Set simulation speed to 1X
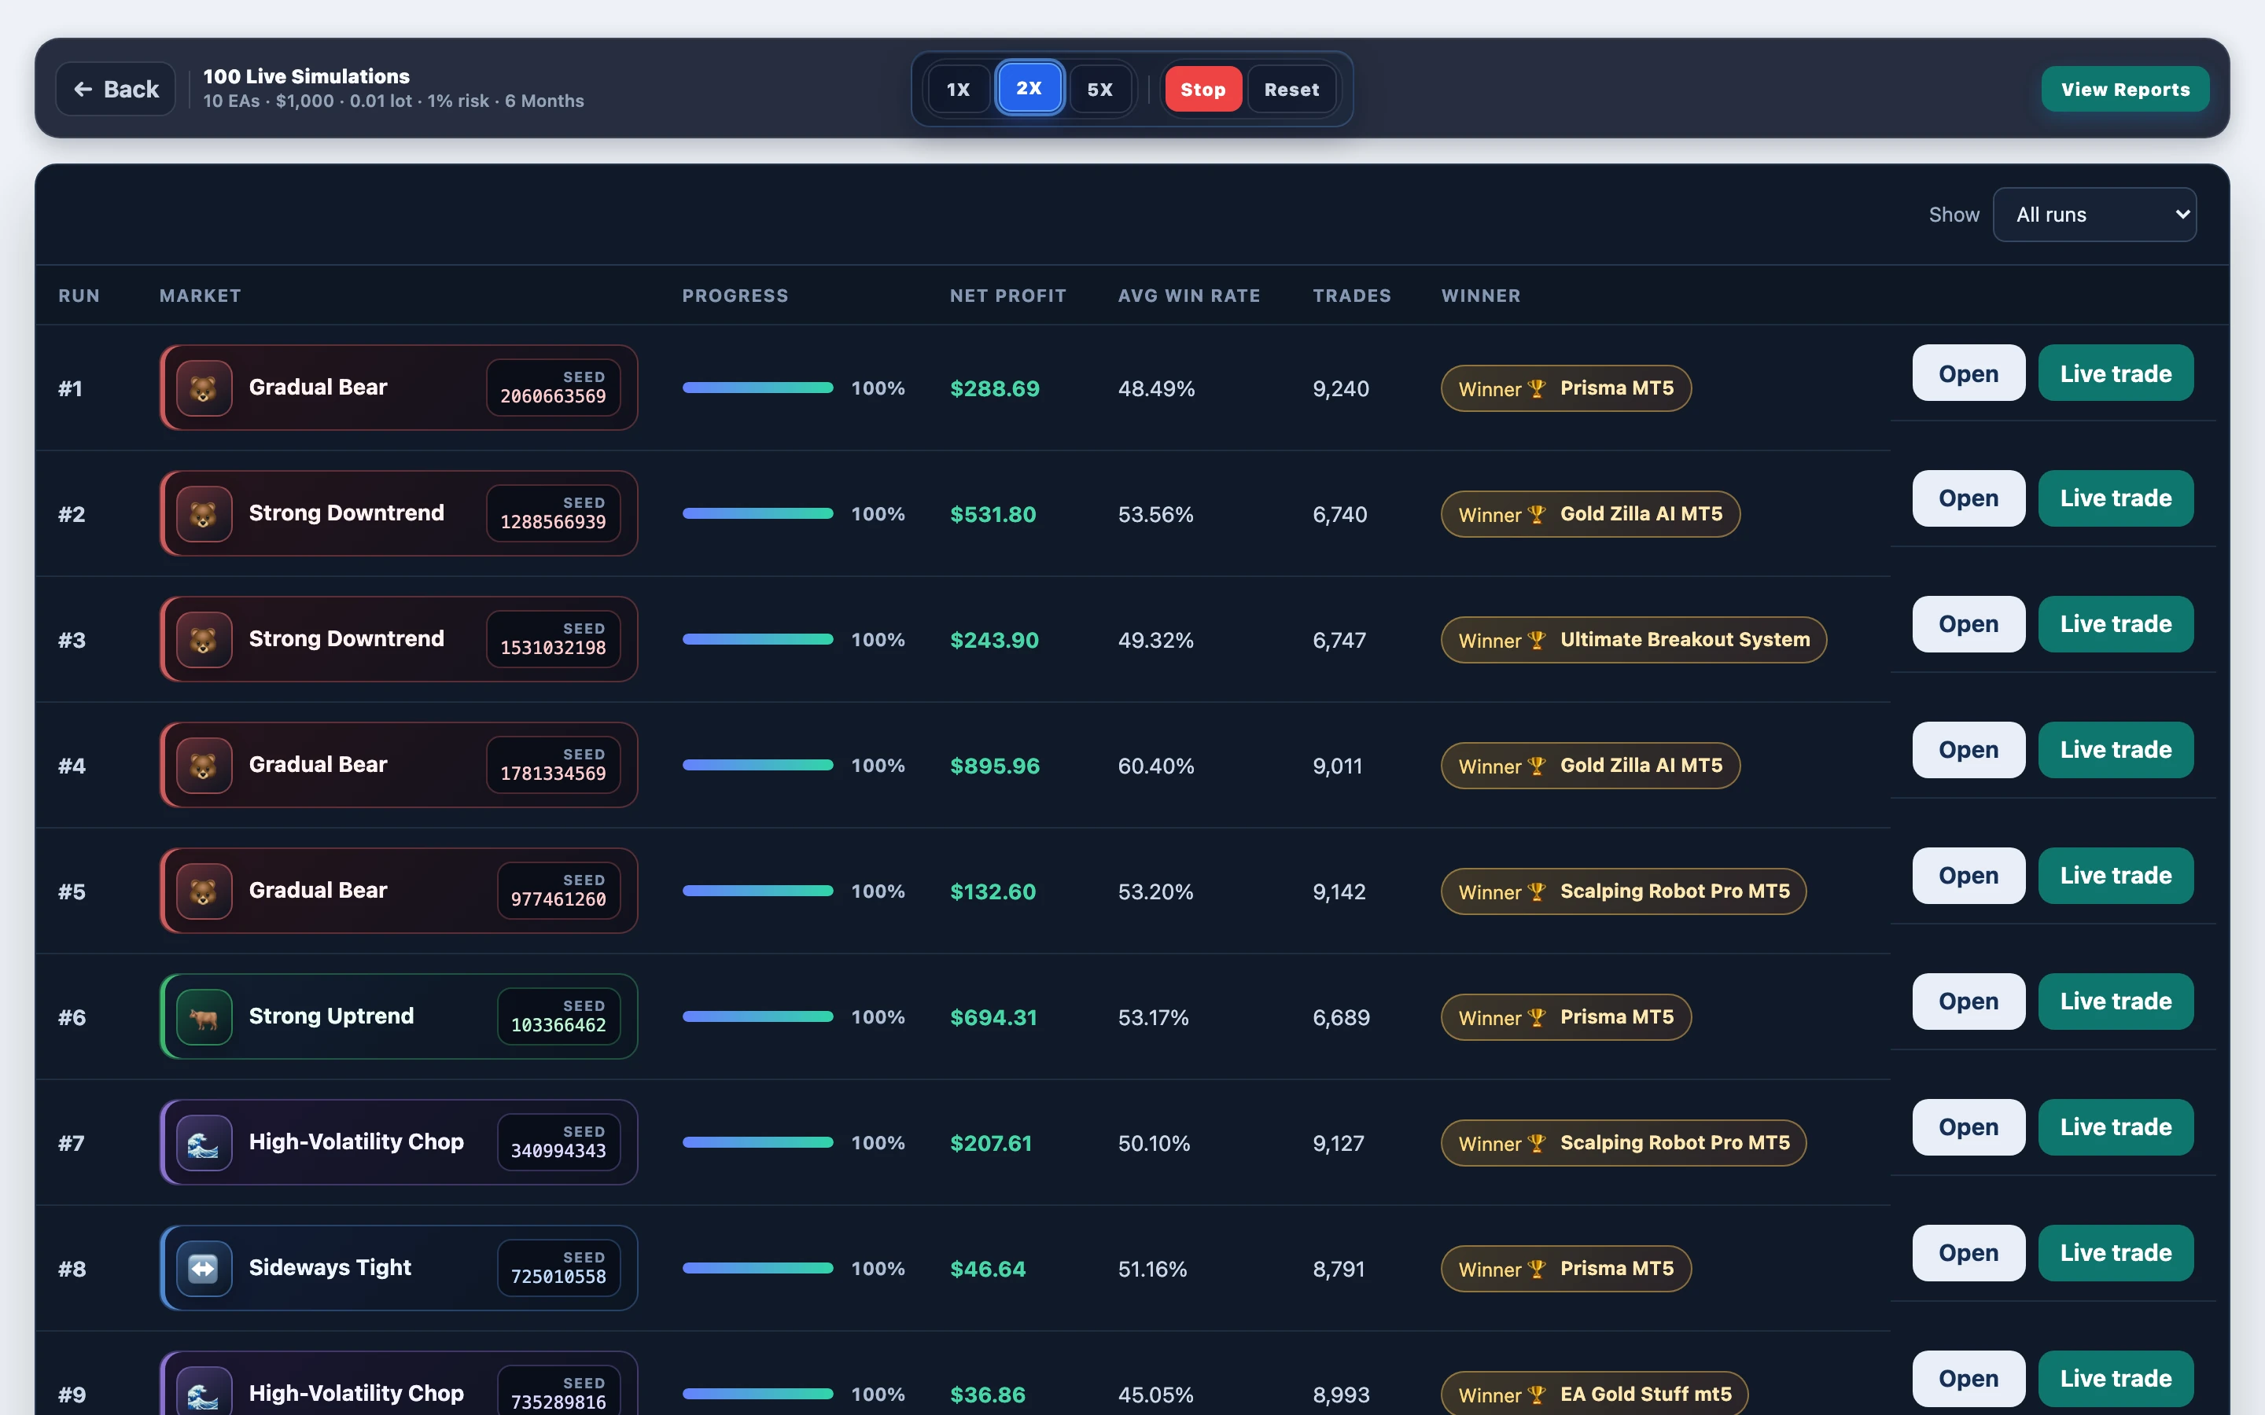This screenshot has width=2265, height=1415. [x=959, y=89]
